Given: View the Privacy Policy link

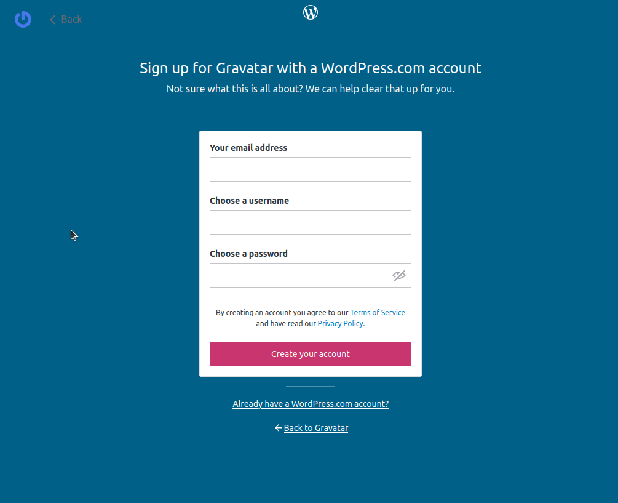Looking at the screenshot, I should 340,324.
